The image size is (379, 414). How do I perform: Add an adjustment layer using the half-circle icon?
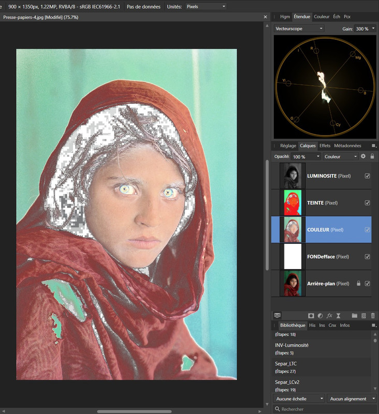[320, 316]
